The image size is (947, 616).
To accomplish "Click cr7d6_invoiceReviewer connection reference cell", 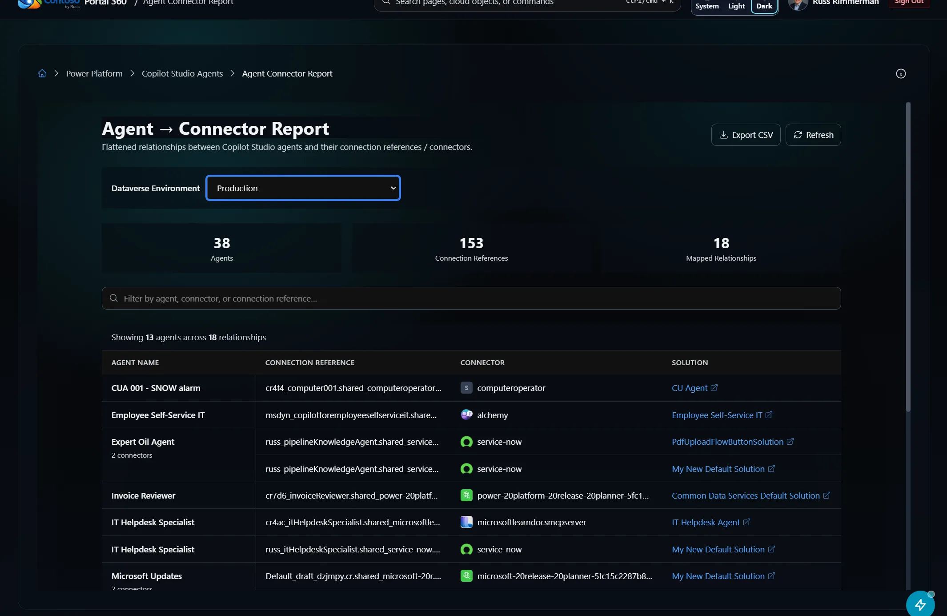I will 351,495.
